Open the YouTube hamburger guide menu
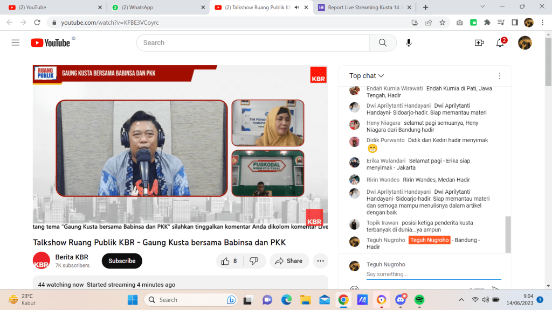The image size is (552, 310). click(x=15, y=43)
